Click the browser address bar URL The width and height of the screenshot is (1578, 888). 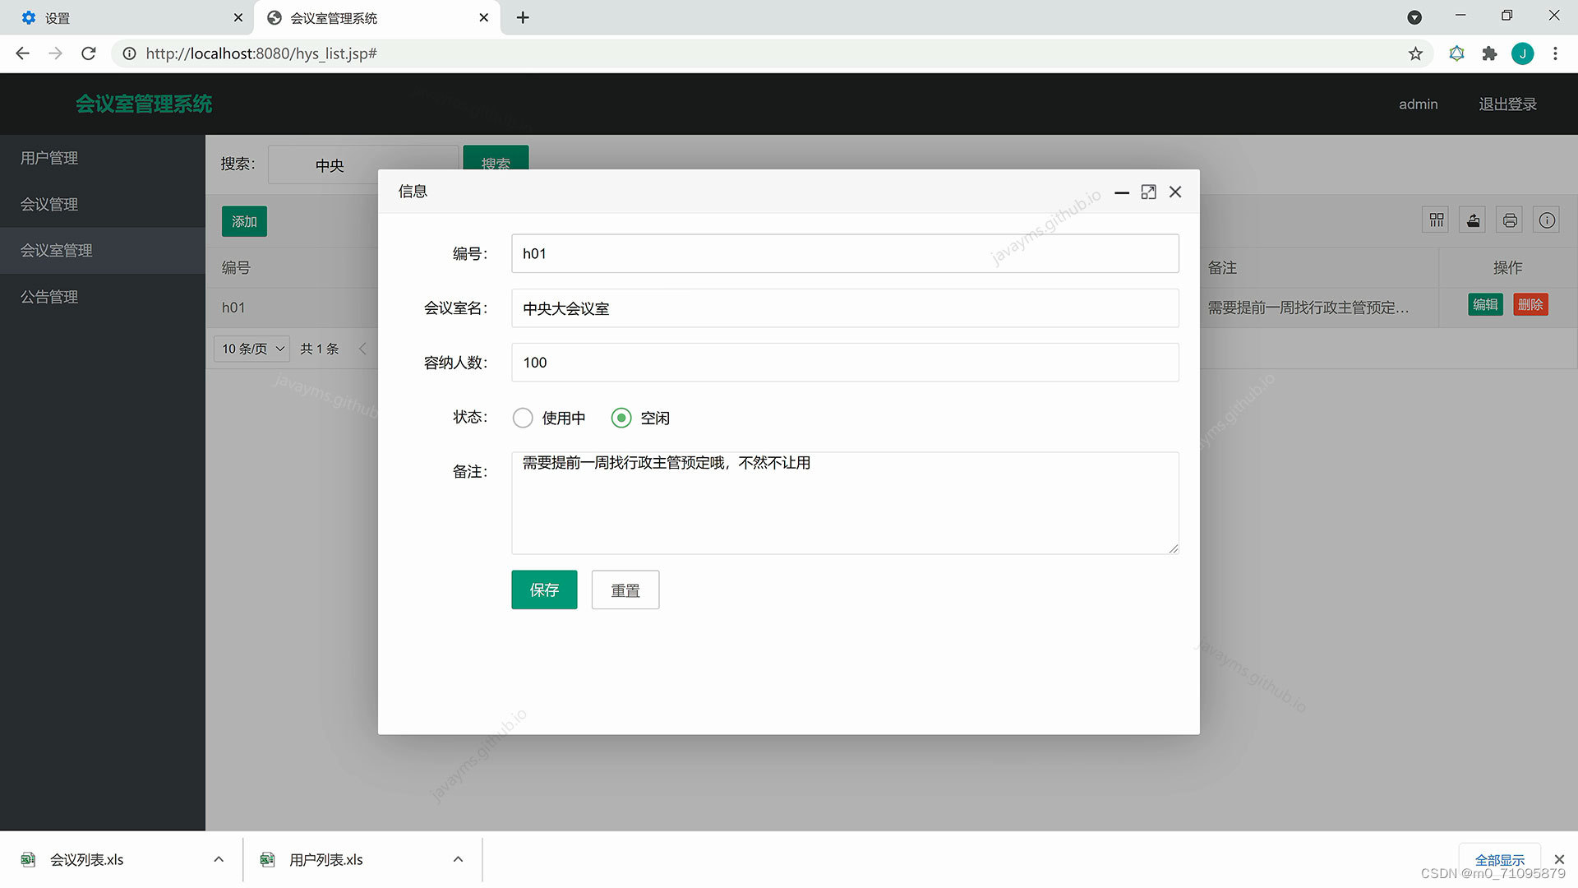(x=261, y=53)
